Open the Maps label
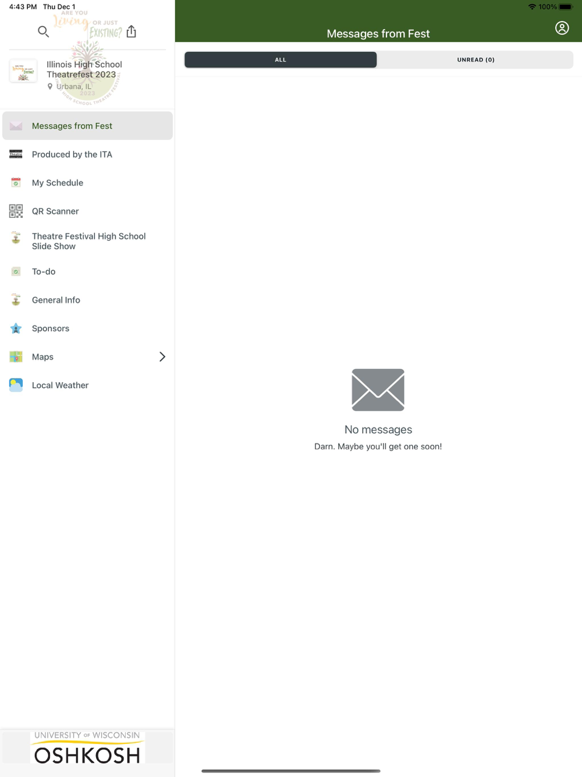The image size is (582, 777). (x=42, y=356)
